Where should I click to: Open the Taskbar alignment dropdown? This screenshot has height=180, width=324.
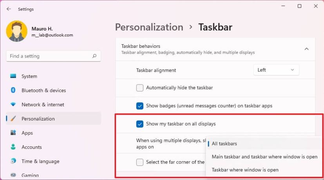[276, 70]
